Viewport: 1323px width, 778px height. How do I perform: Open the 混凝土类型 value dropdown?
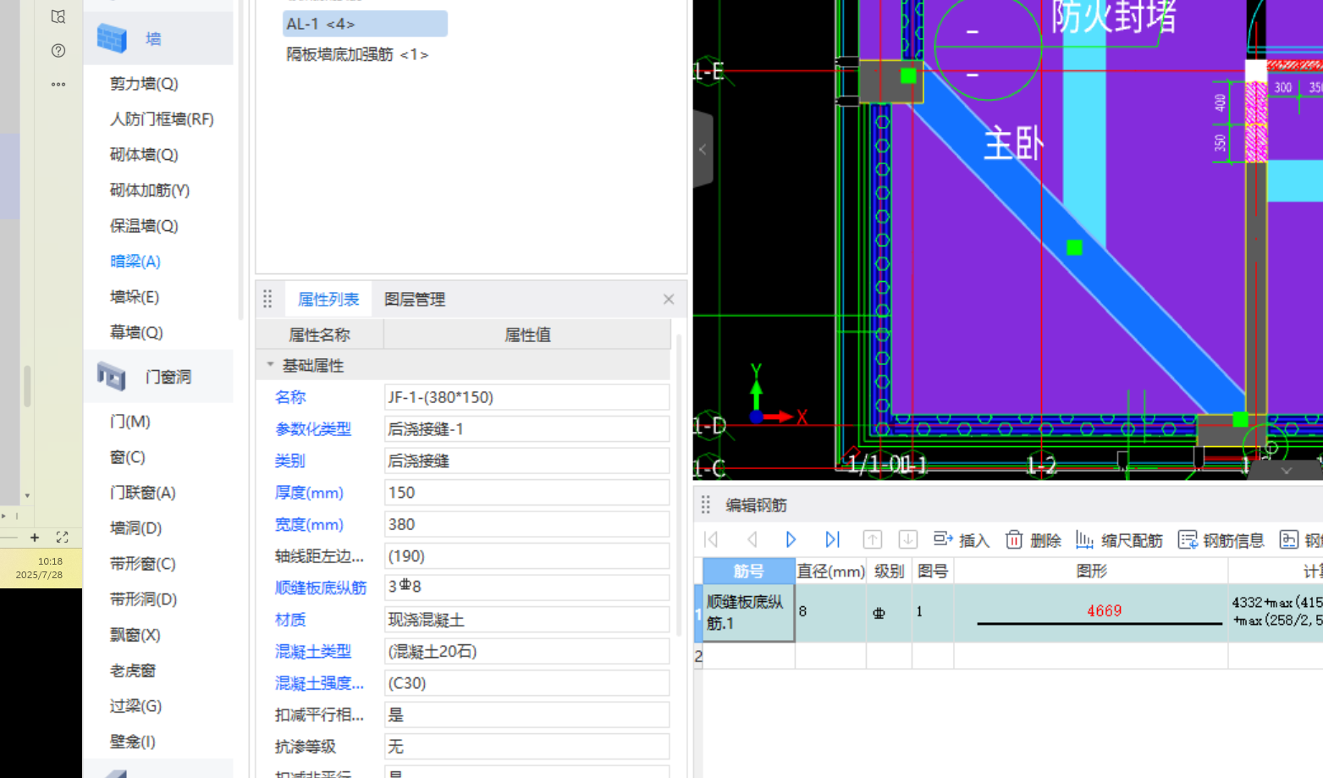pyautogui.click(x=526, y=651)
